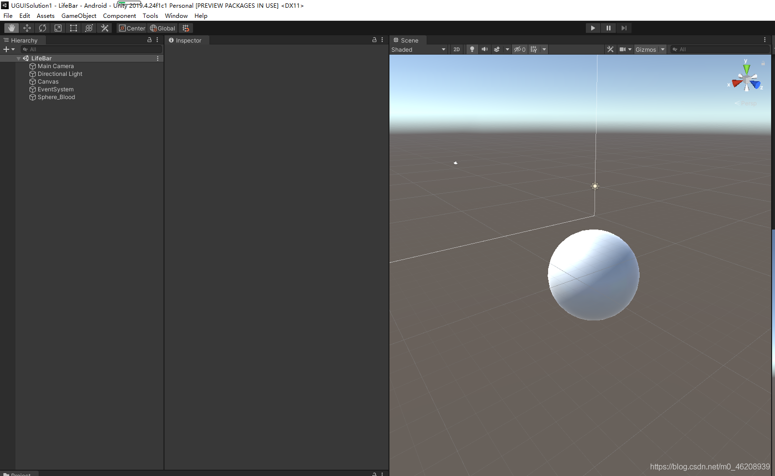Step one frame forward

click(x=624, y=28)
